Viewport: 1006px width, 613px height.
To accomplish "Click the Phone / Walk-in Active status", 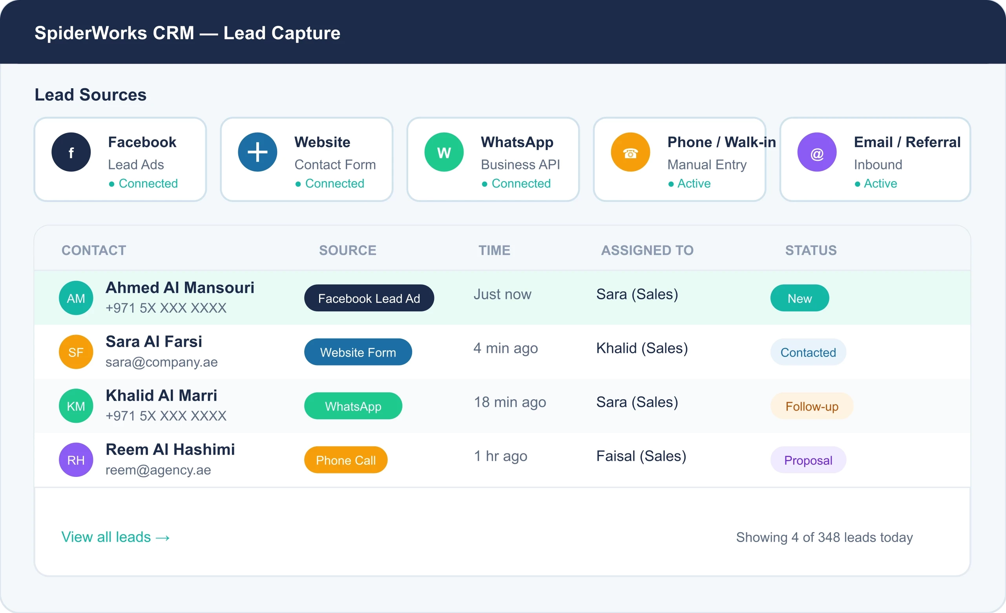I will (x=690, y=184).
